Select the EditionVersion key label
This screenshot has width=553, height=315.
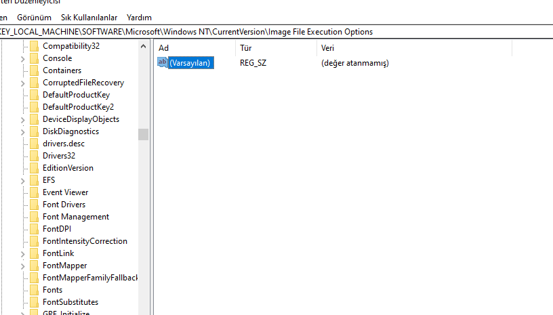[x=68, y=168]
